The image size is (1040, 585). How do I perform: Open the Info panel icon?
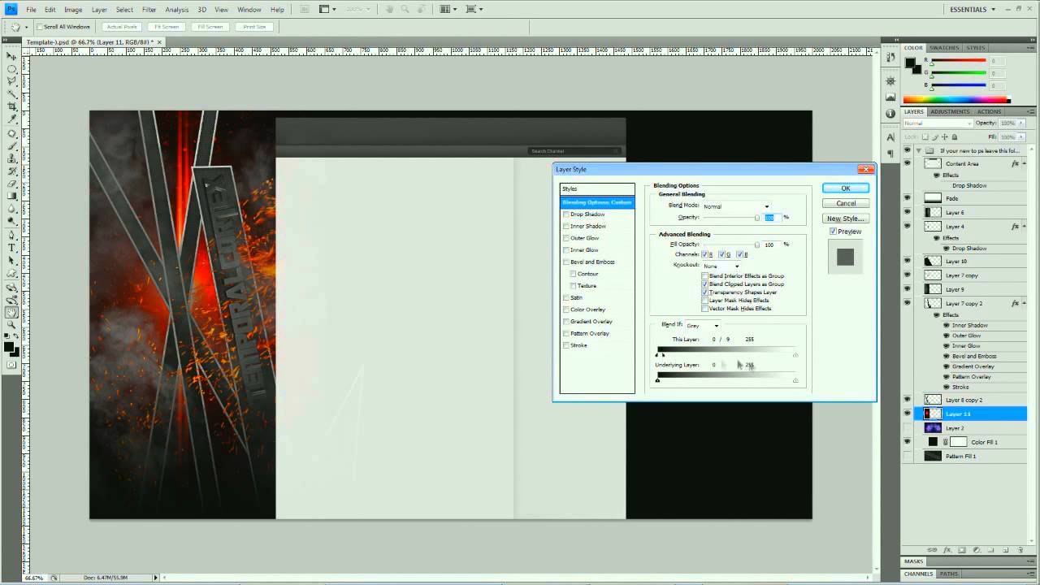coord(891,113)
